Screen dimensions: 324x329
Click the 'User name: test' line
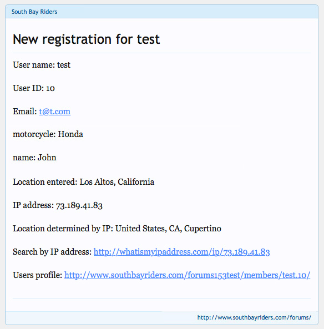[x=42, y=65]
